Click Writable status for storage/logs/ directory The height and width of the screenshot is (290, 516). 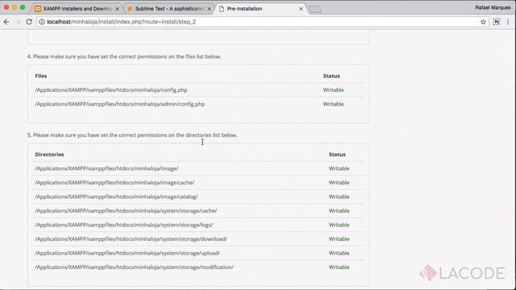(x=339, y=225)
